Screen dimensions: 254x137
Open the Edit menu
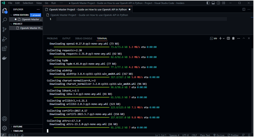pos(17,3)
